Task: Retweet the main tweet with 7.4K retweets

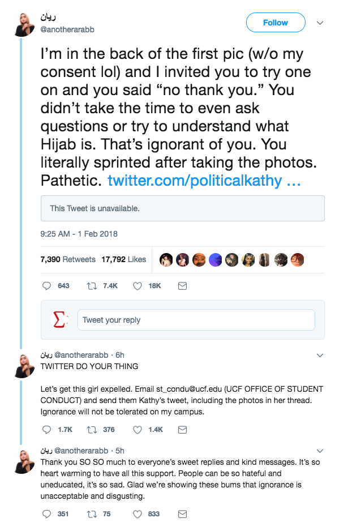Action: pos(92,286)
